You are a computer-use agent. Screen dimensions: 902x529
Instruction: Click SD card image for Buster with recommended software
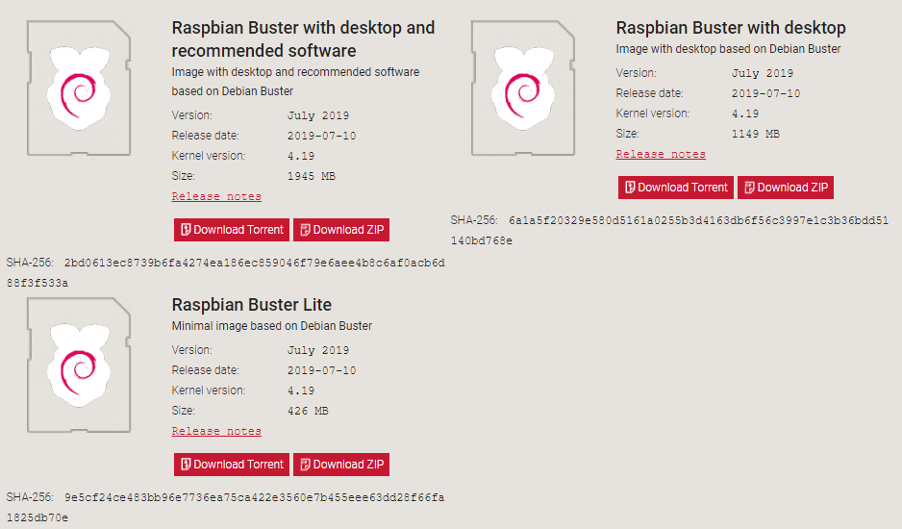[79, 88]
